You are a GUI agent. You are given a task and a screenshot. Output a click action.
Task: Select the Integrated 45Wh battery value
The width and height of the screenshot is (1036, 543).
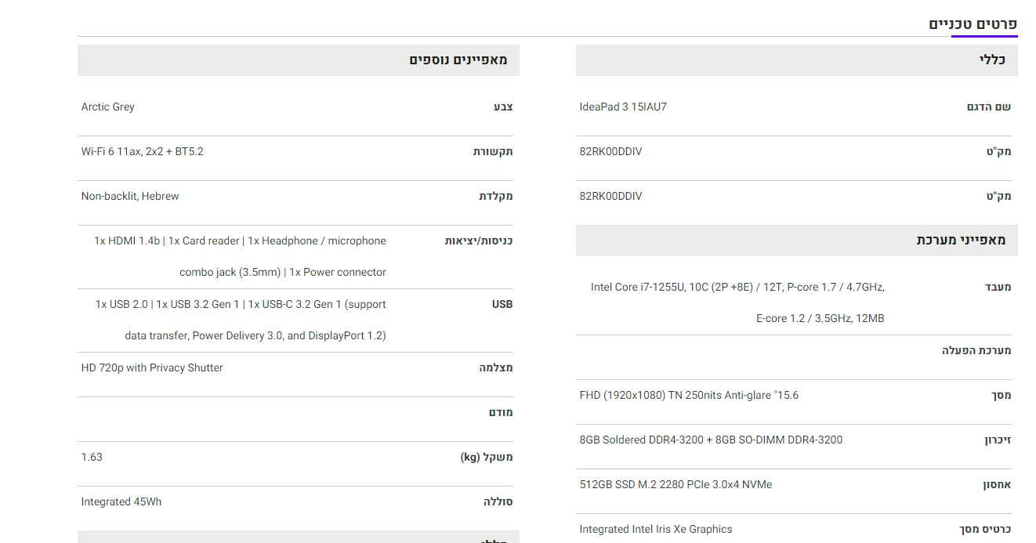pos(121,501)
